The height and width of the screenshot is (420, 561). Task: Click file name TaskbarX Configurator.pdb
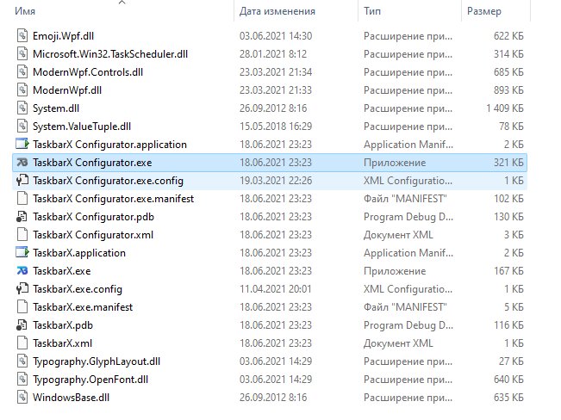[93, 217]
